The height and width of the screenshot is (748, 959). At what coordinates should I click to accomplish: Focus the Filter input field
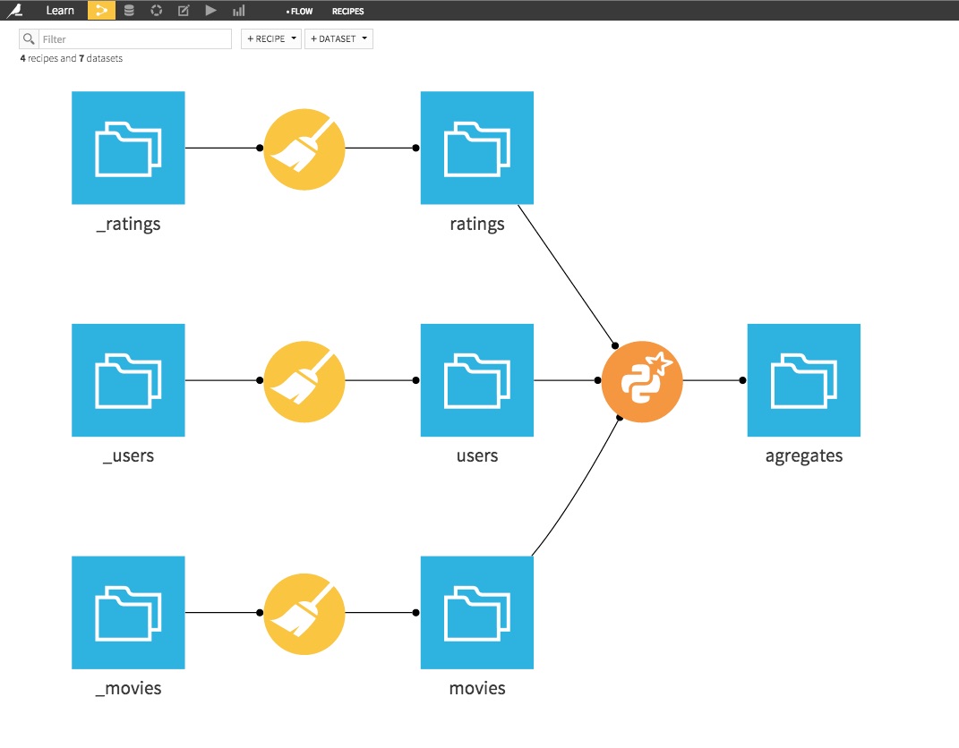point(135,39)
